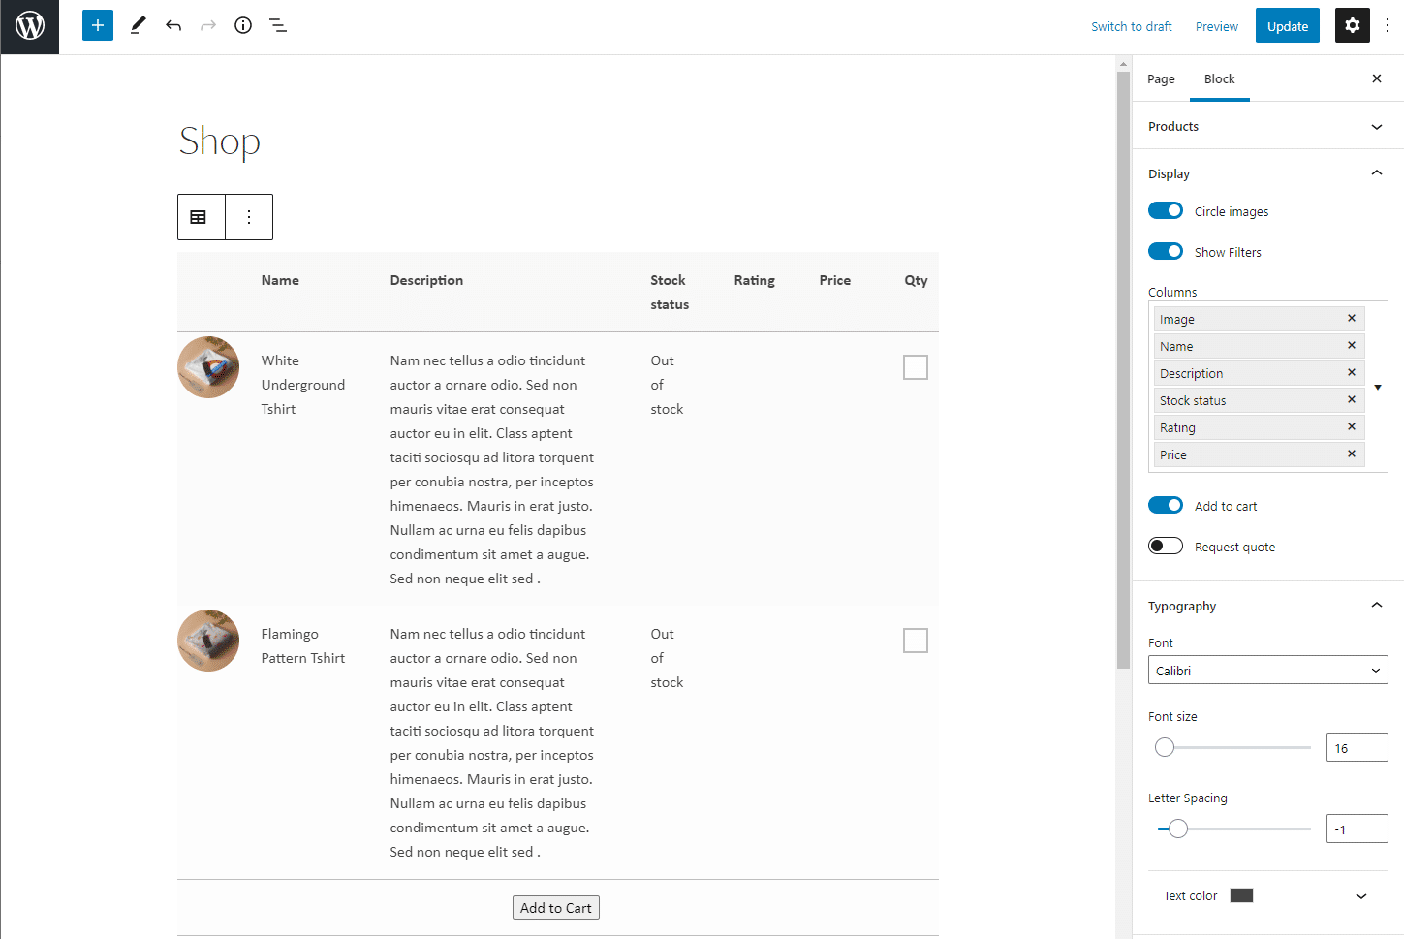Click the Shop page title
Image resolution: width=1404 pixels, height=939 pixels.
click(x=220, y=141)
